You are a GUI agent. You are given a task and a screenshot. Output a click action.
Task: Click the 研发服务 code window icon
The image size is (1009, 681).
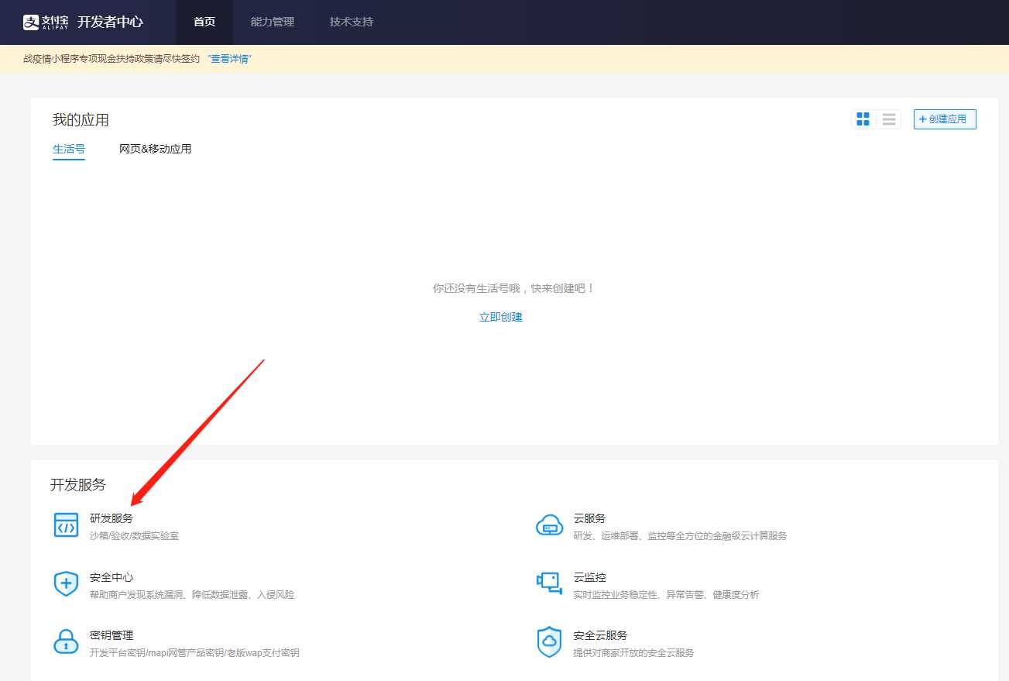pos(66,525)
